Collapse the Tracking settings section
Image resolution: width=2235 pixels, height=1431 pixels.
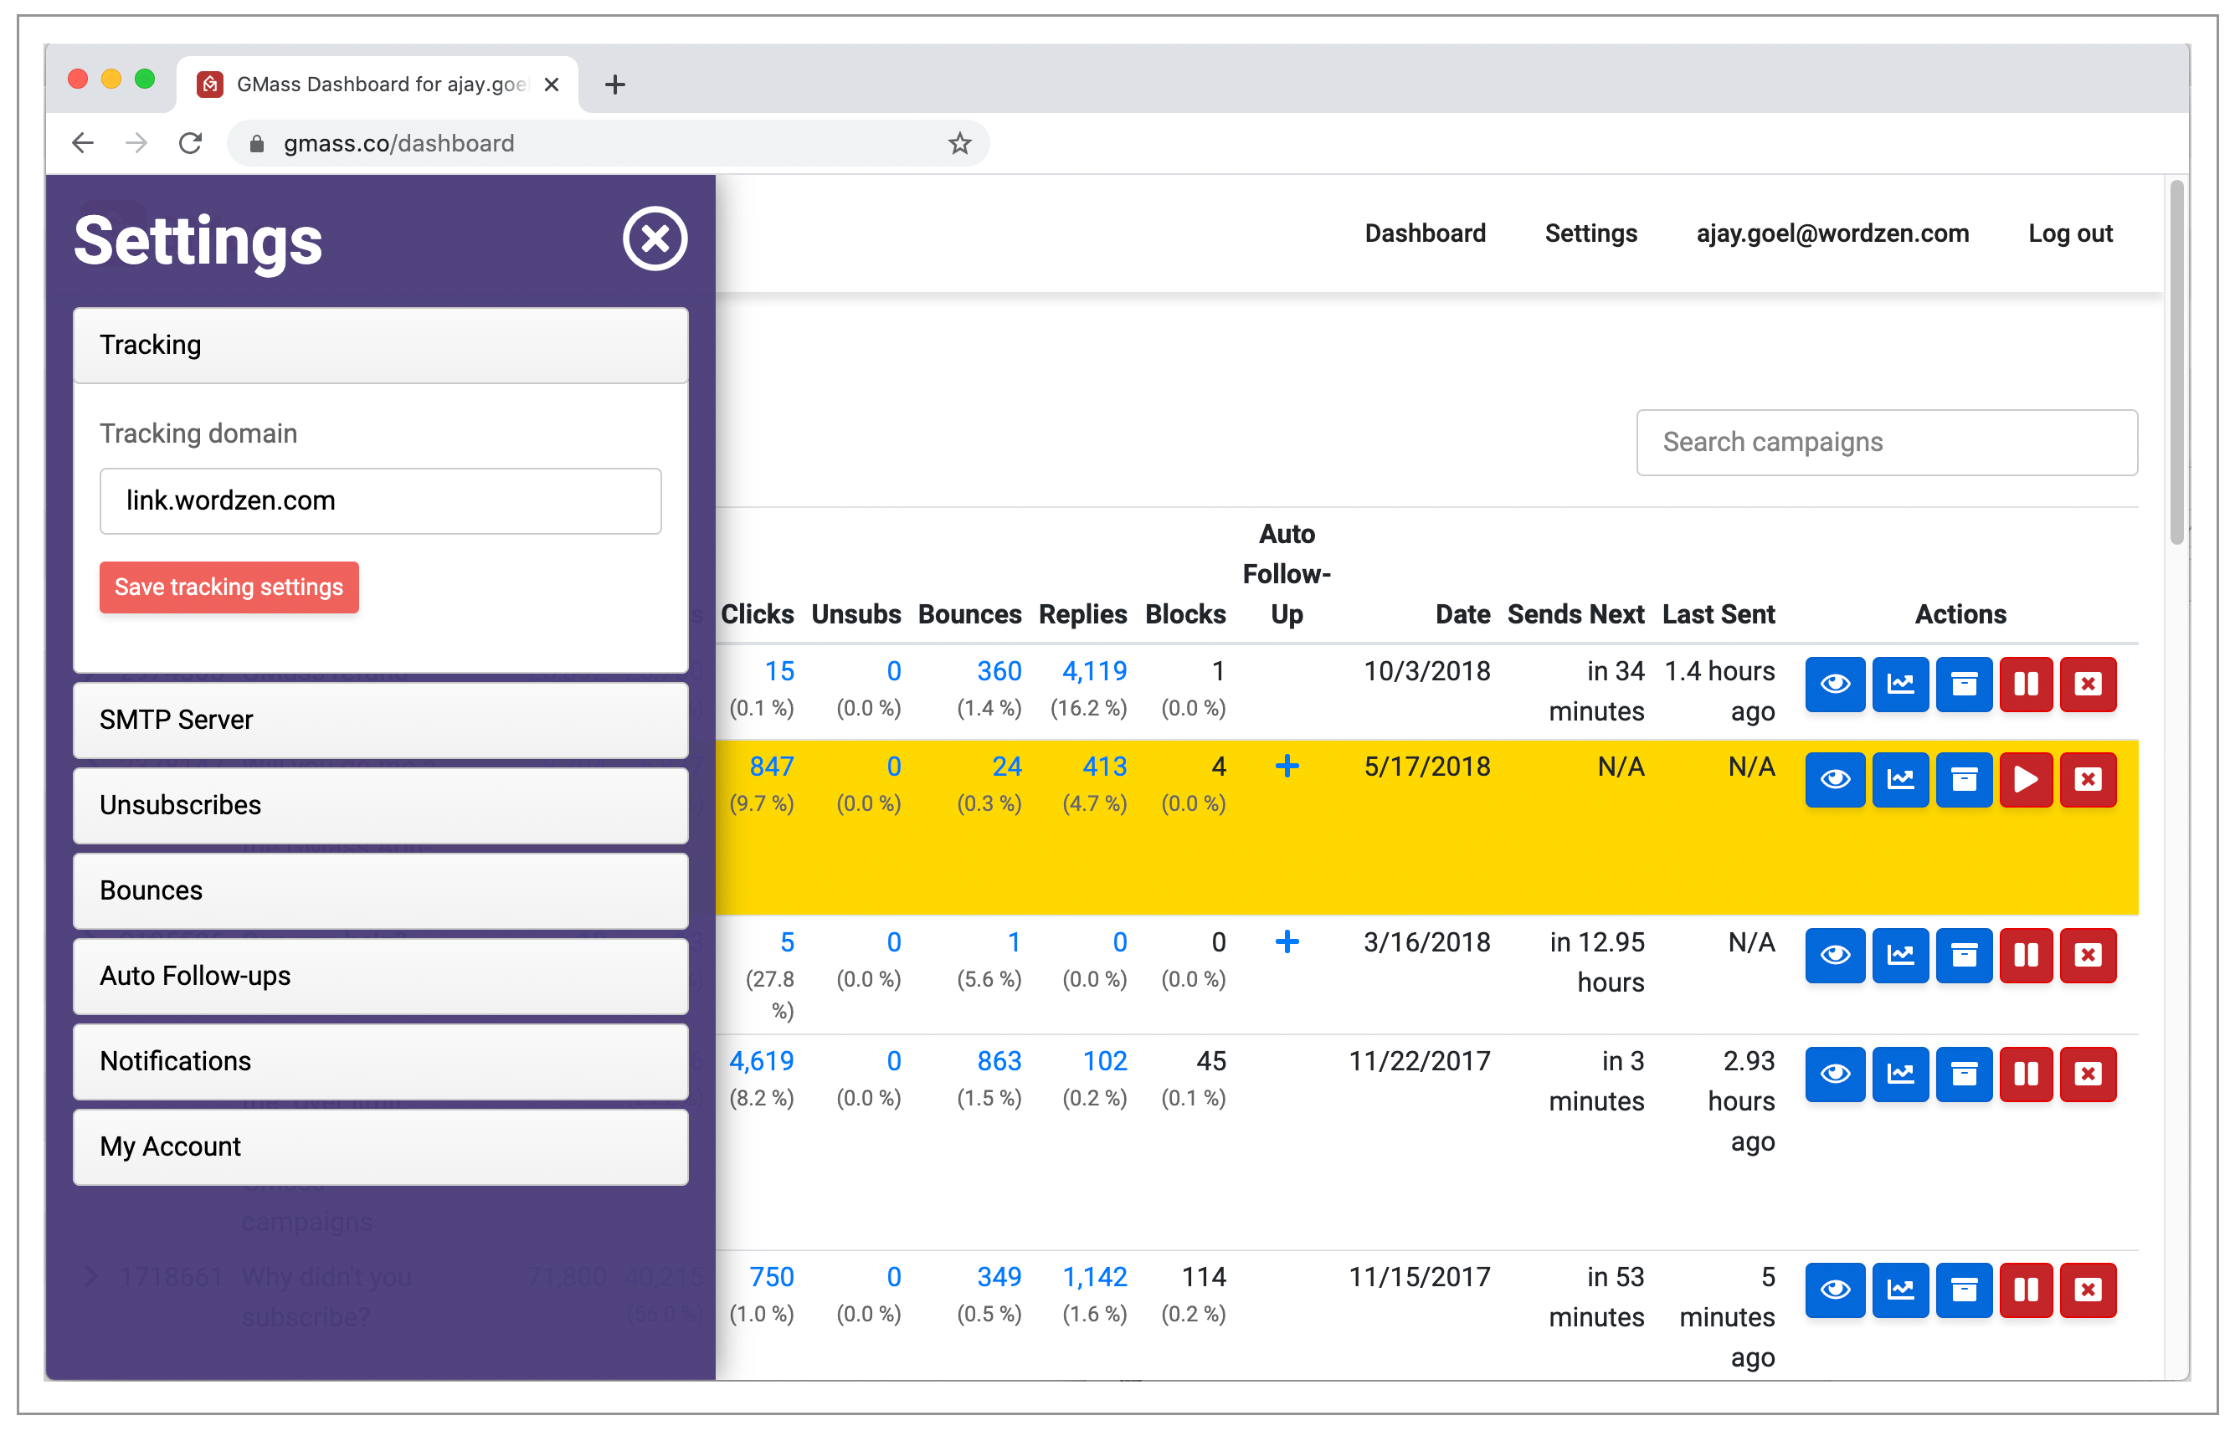[380, 345]
